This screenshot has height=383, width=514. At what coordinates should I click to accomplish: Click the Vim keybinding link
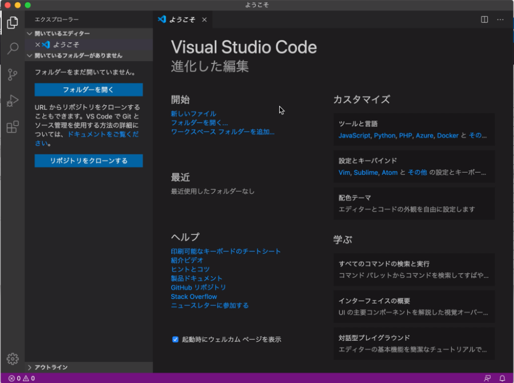tap(344, 173)
